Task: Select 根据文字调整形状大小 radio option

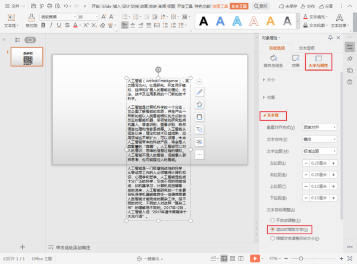Action: [x=273, y=238]
